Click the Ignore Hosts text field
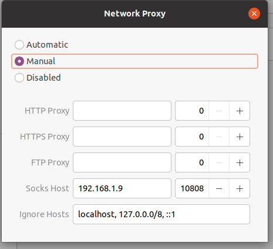The image size is (273, 249). click(x=161, y=214)
